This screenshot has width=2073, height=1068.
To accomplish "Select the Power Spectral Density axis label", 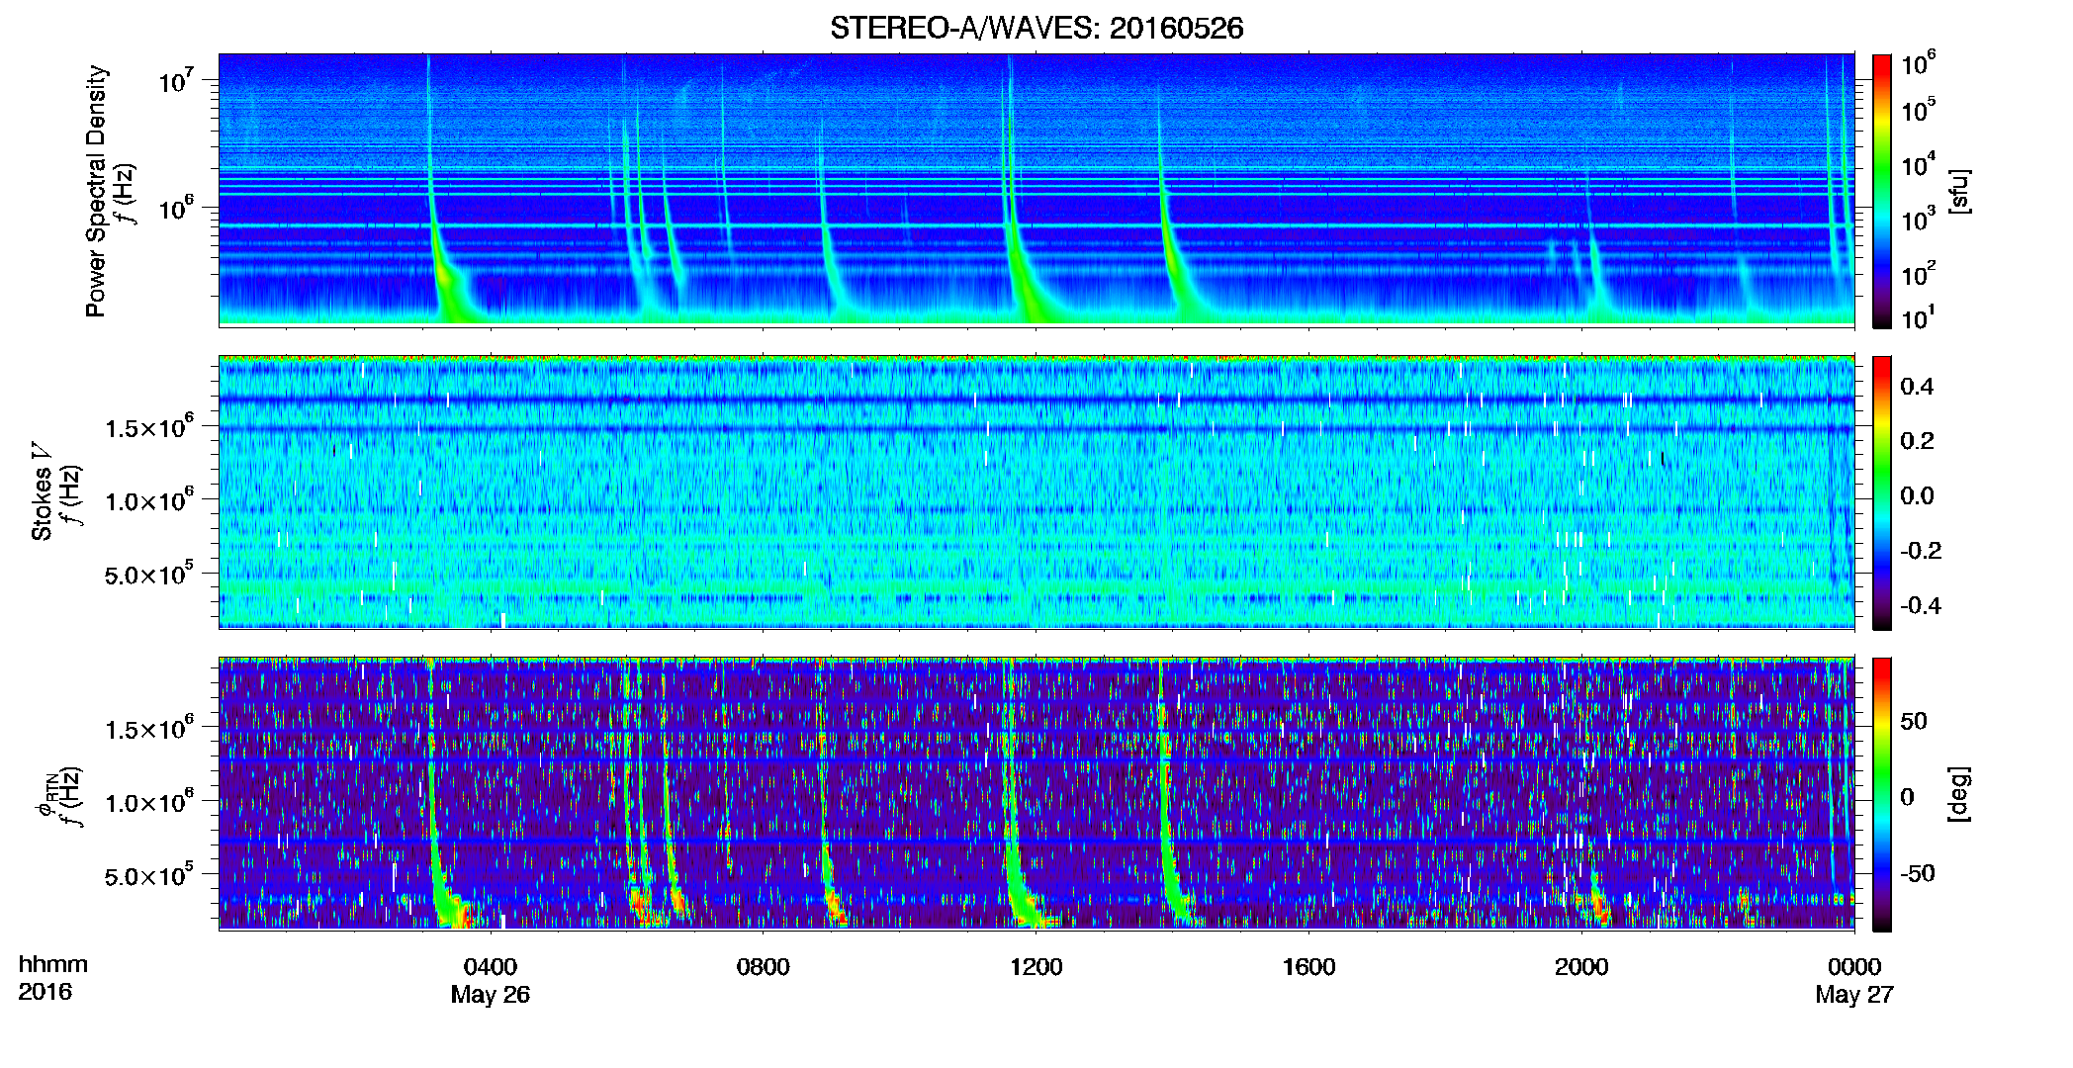I will pyautogui.click(x=96, y=191).
